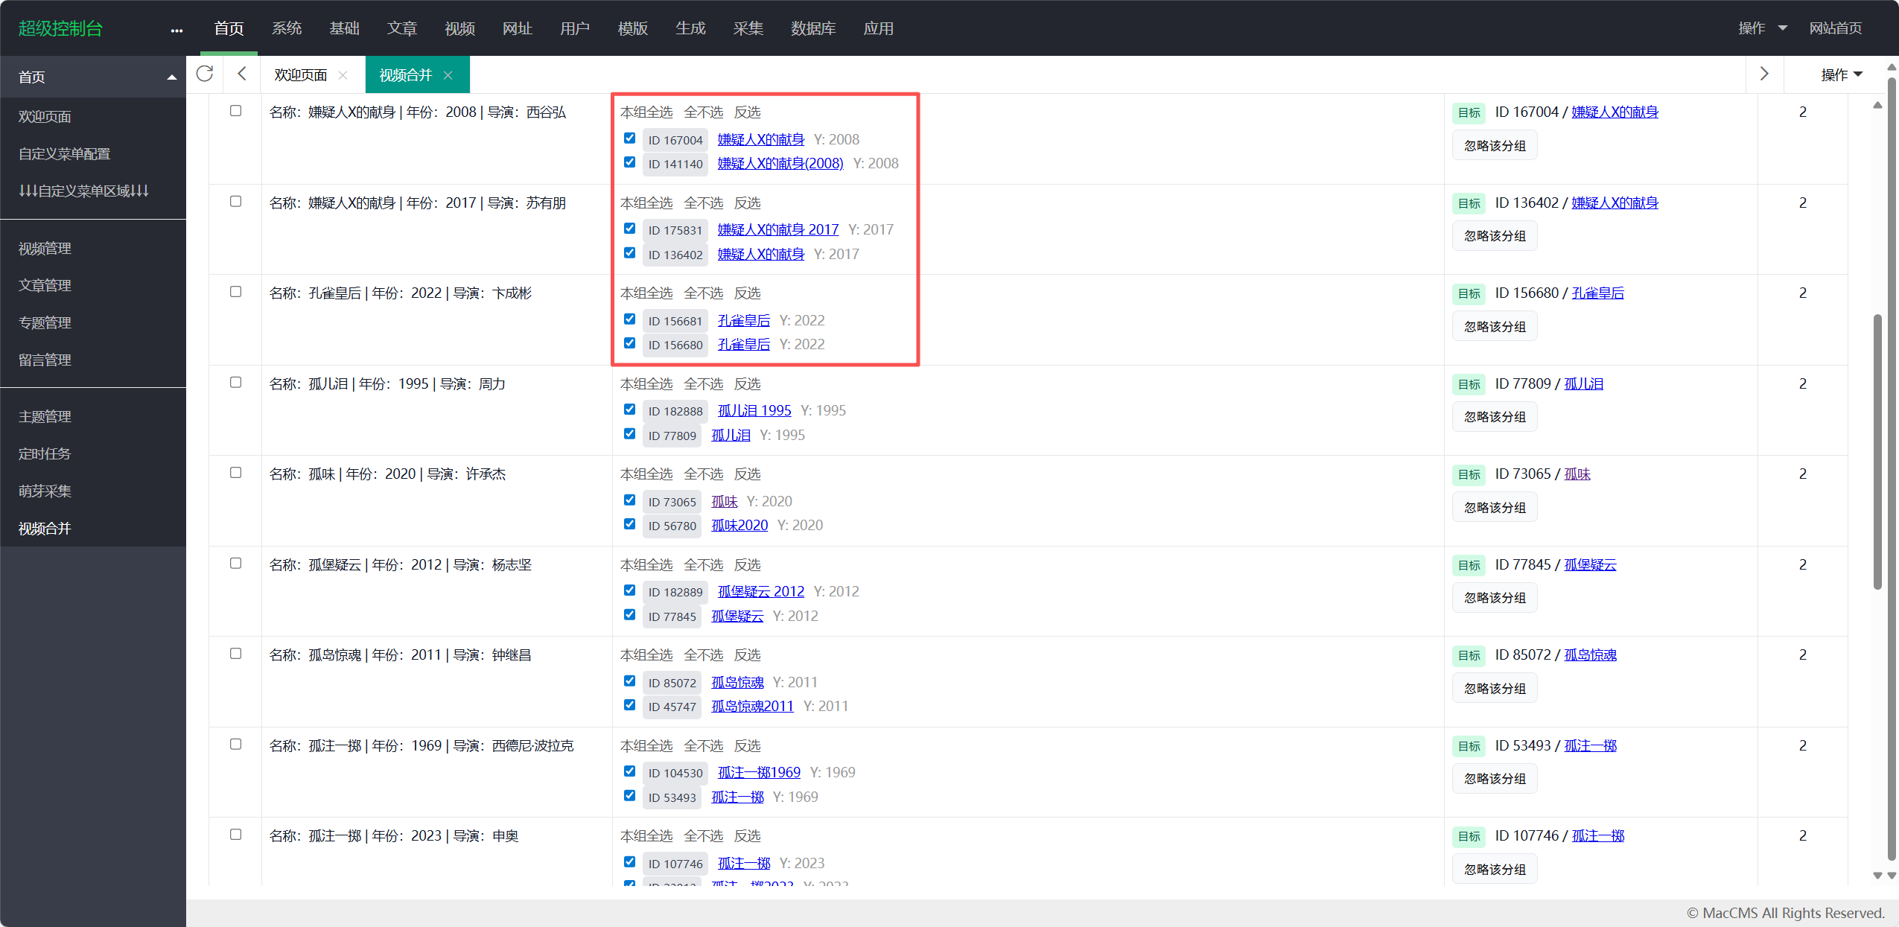Check the row for 嫌疑人X的献身 2008
The height and width of the screenshot is (927, 1899).
pos(235,111)
